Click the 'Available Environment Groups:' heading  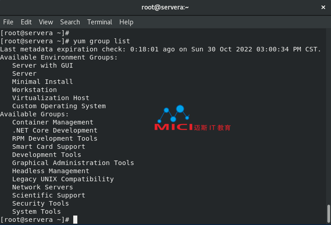click(59, 57)
